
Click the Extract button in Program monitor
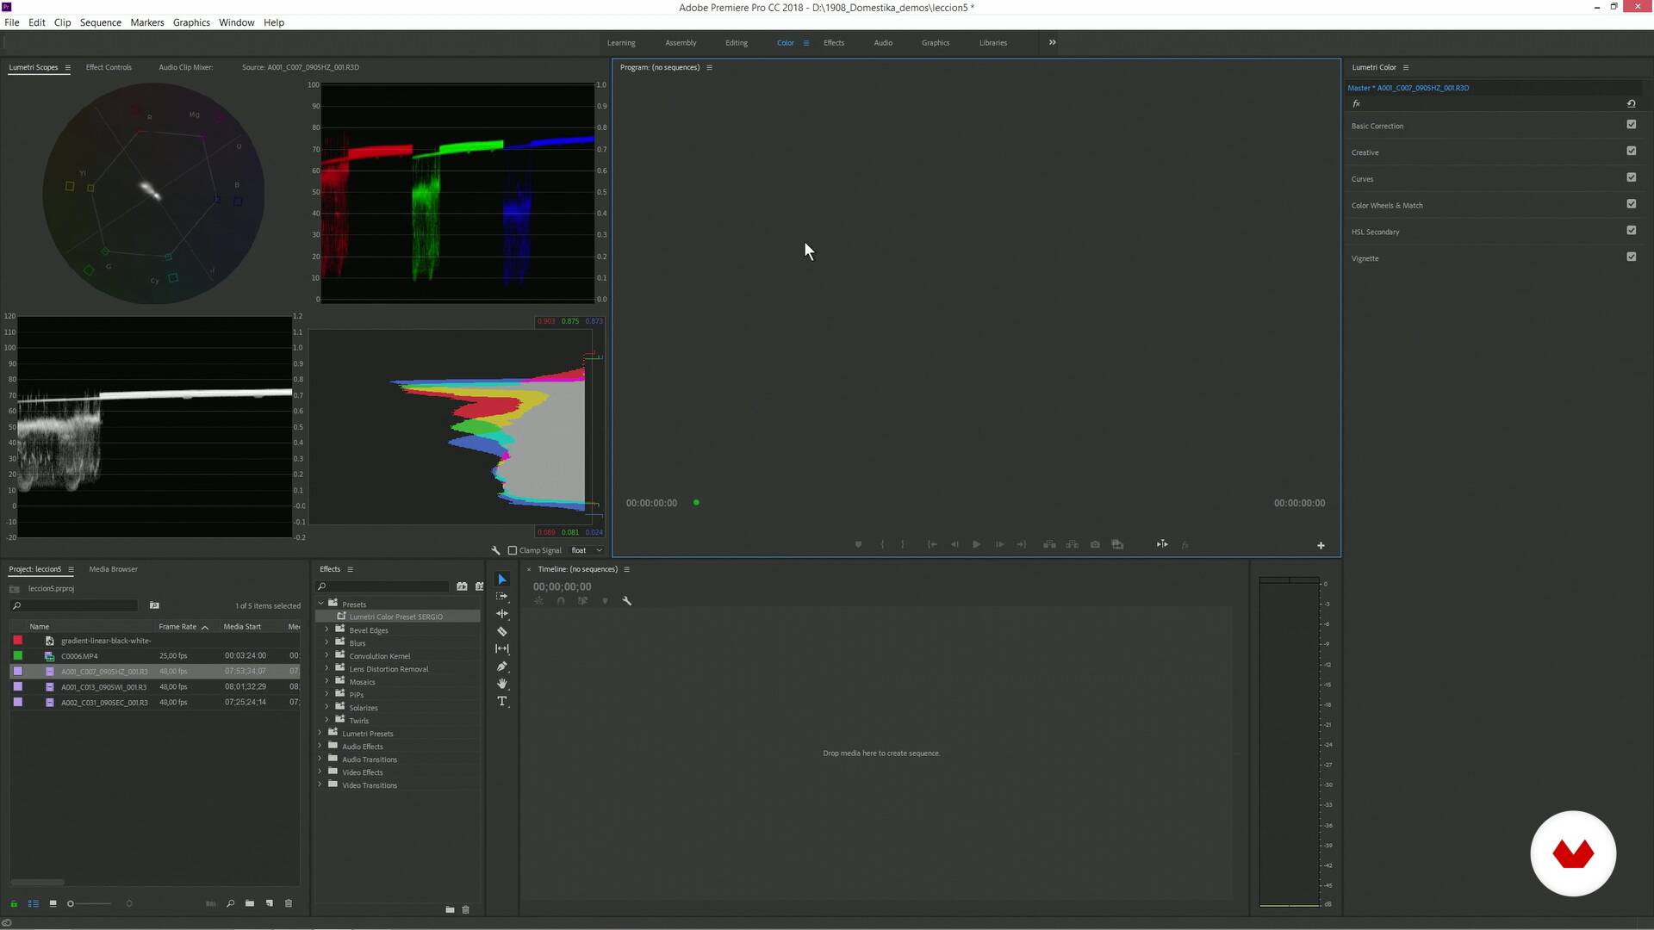point(1072,544)
